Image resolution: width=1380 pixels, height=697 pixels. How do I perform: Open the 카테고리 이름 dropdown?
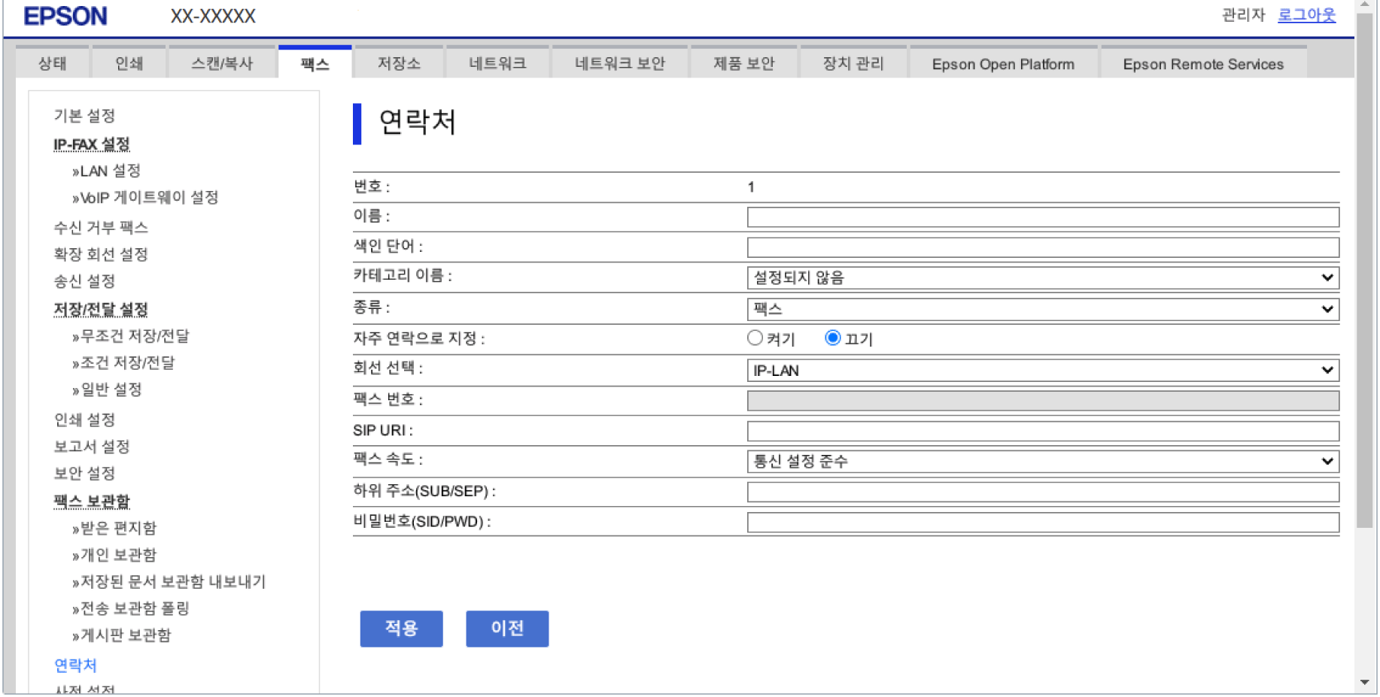click(1042, 277)
